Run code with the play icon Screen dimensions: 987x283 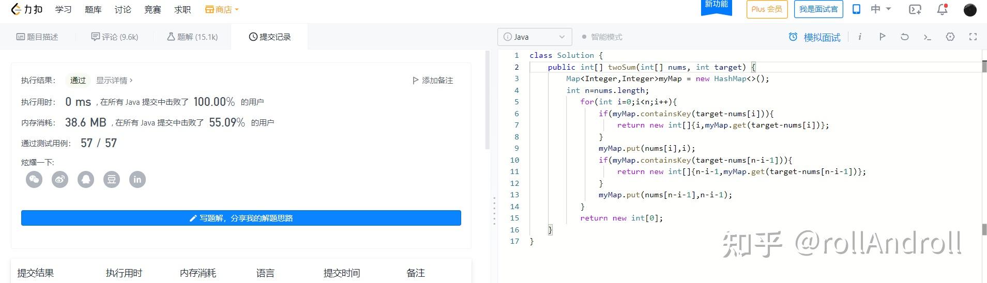point(883,37)
